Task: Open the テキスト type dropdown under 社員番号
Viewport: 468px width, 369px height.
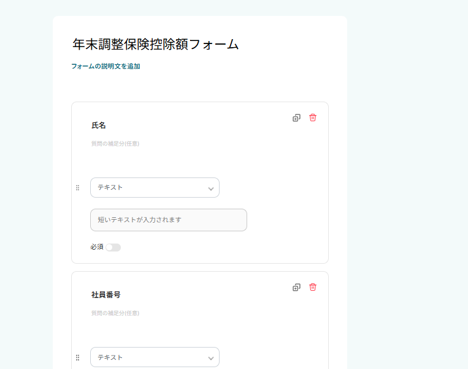Action: [x=155, y=357]
